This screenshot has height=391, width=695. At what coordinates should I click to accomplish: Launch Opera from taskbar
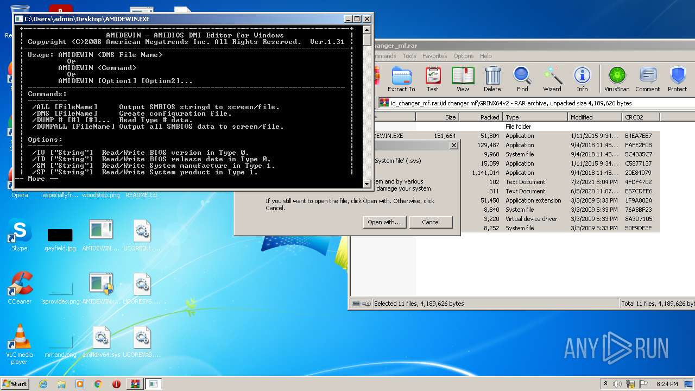click(116, 384)
